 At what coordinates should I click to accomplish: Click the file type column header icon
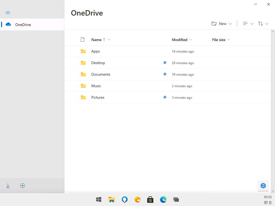83,40
